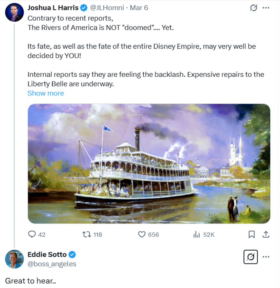Image resolution: width=280 pixels, height=288 pixels.
Task: Open the @boss_angeles handle
Action: click(52, 264)
